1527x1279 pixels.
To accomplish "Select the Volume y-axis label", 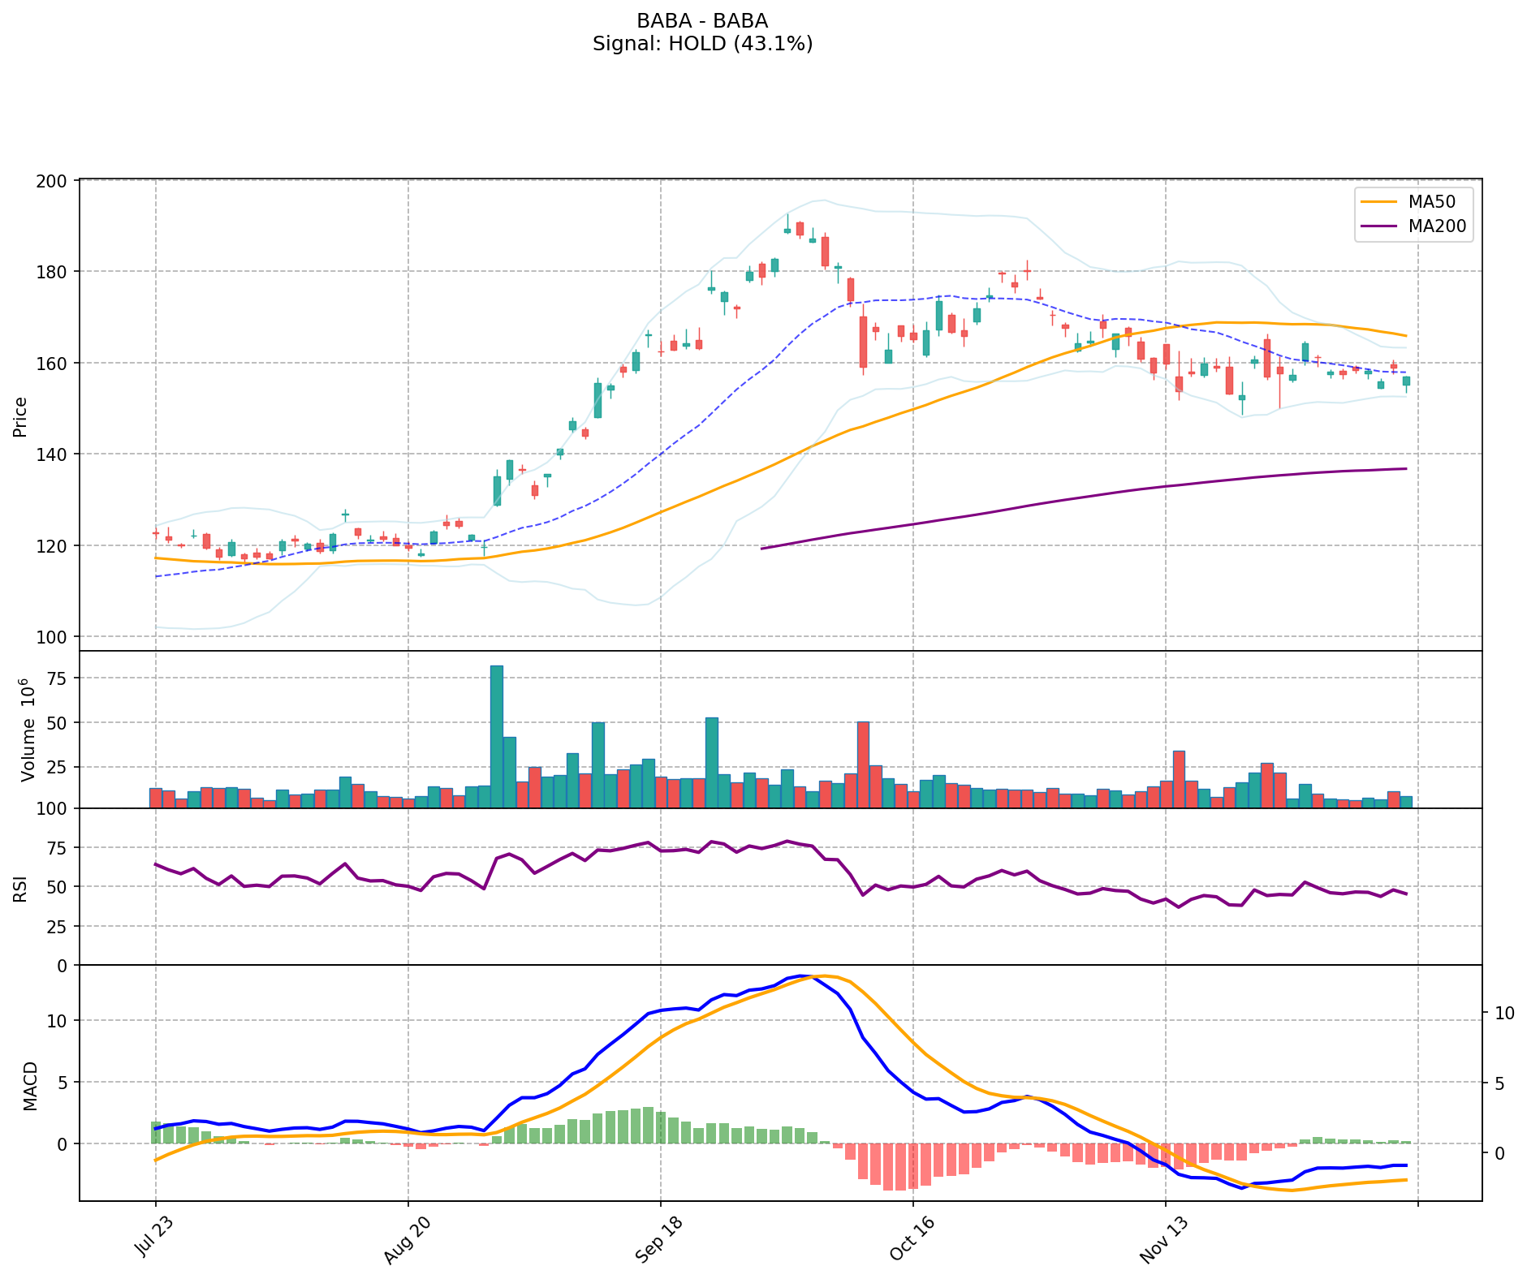I will (x=28, y=730).
